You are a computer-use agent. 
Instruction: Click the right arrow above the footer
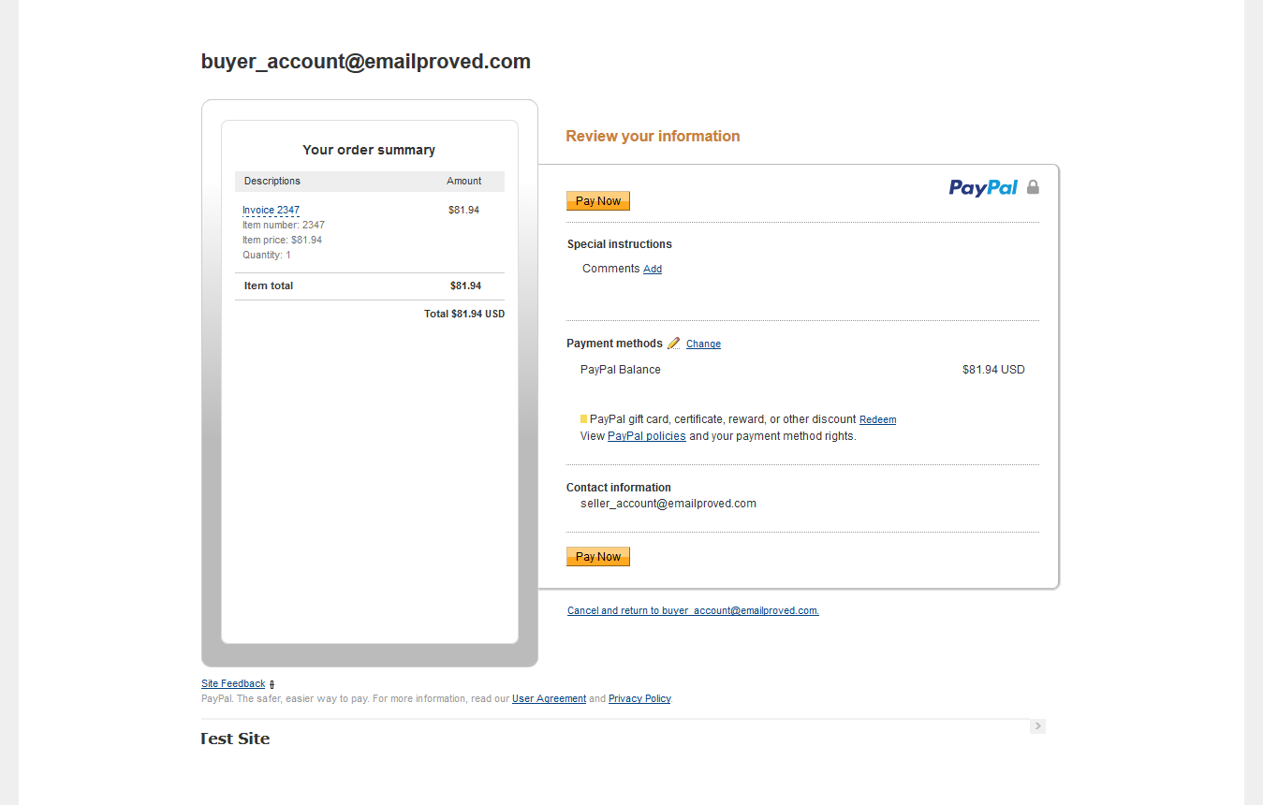1037,726
